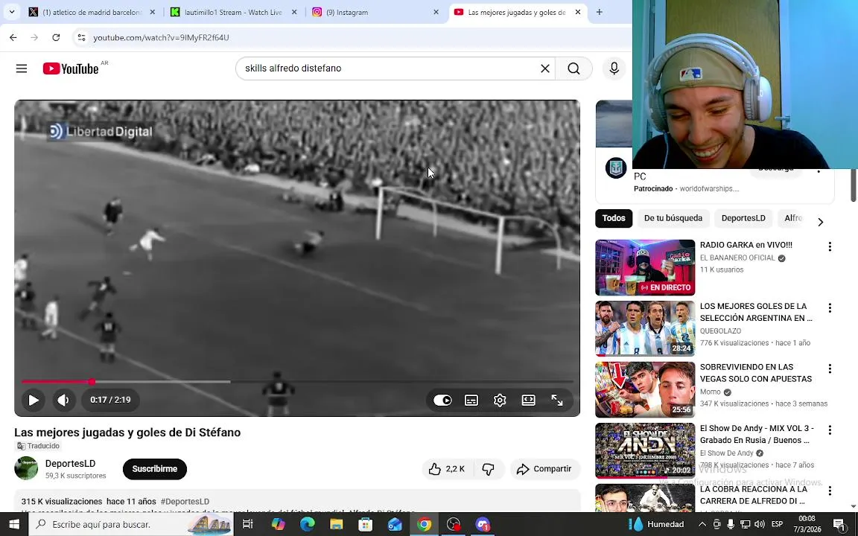
Task: Open RADIO GARKA en VIVO thumbnail
Action: pos(645,267)
